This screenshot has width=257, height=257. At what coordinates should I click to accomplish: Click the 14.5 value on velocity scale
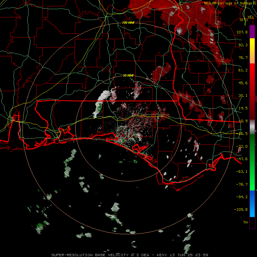(x=243, y=108)
